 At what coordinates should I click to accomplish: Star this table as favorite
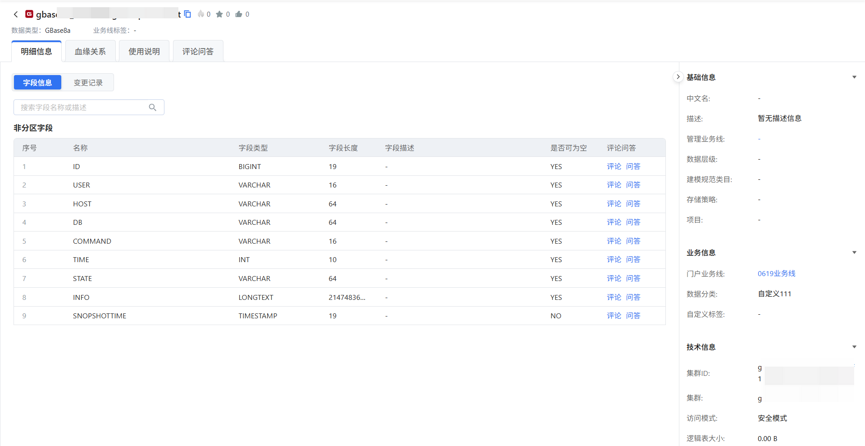click(219, 14)
